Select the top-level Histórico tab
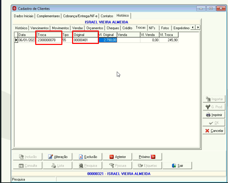This screenshot has width=228, height=183. (x=123, y=15)
